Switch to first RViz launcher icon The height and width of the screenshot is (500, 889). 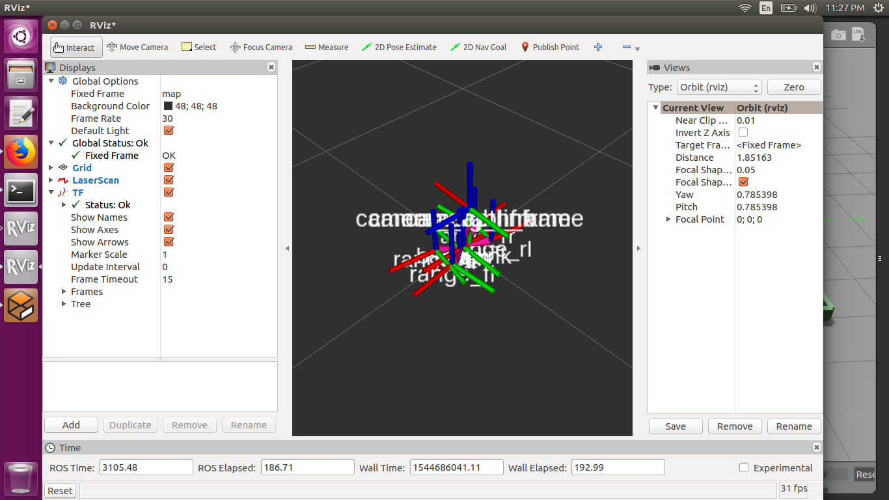click(x=21, y=229)
